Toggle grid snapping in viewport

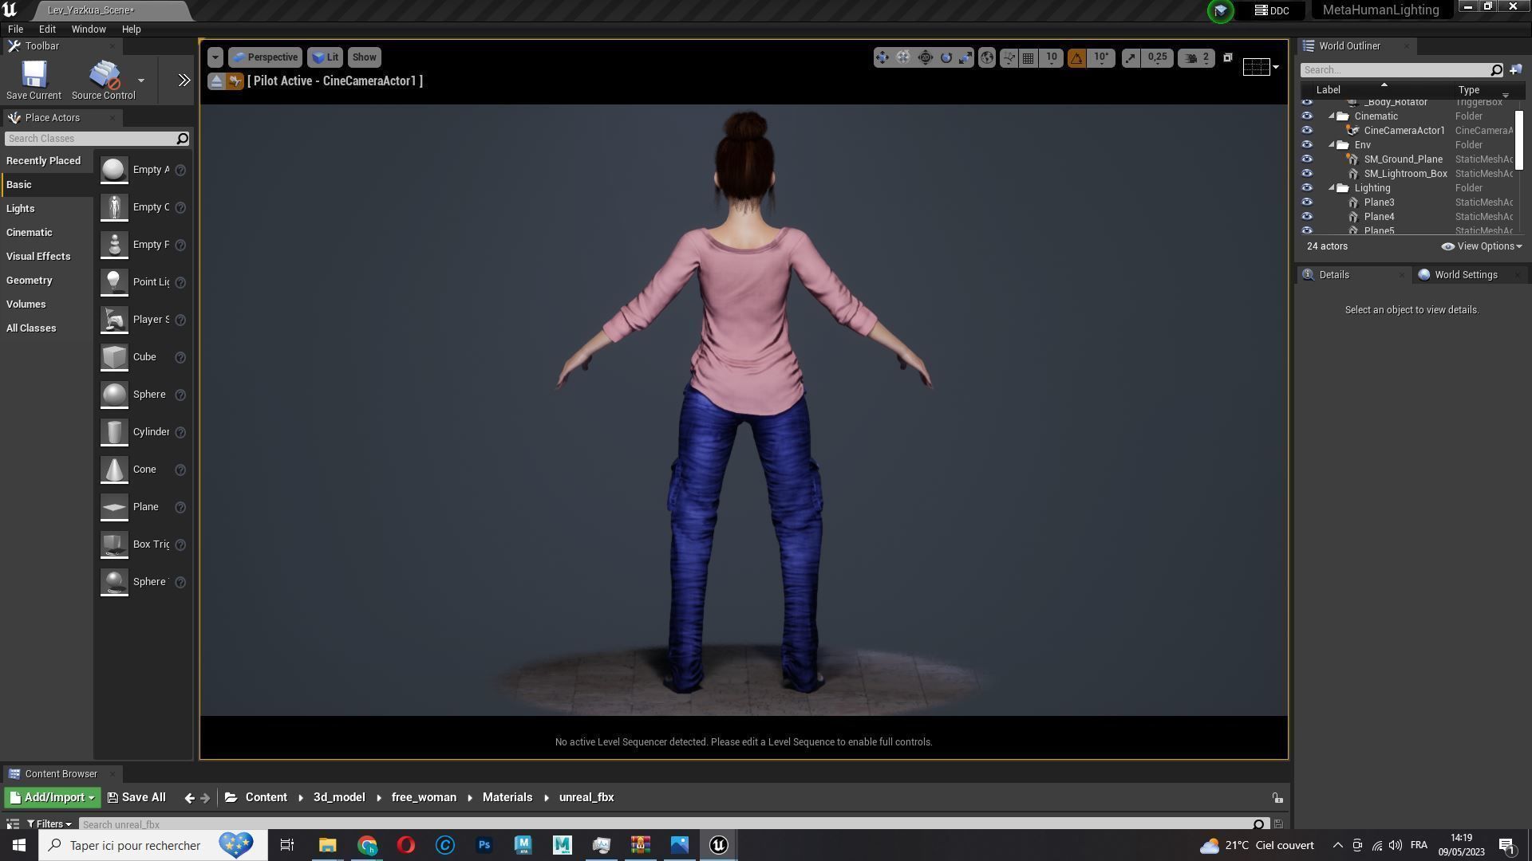1029,57
